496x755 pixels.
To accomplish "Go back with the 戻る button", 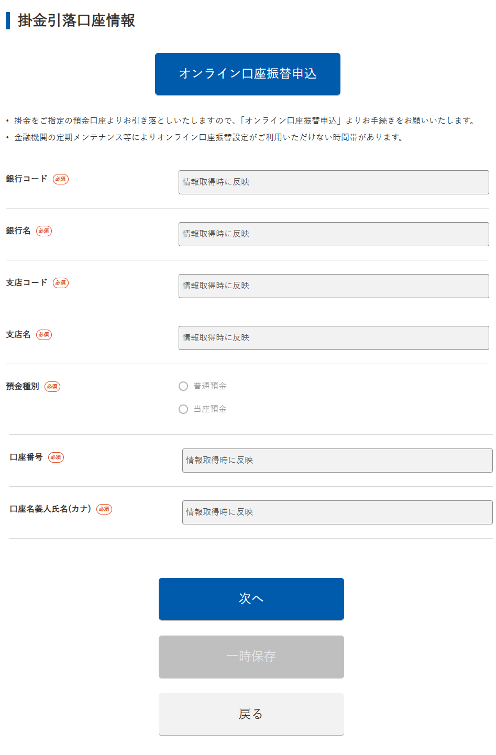I will pyautogui.click(x=251, y=714).
